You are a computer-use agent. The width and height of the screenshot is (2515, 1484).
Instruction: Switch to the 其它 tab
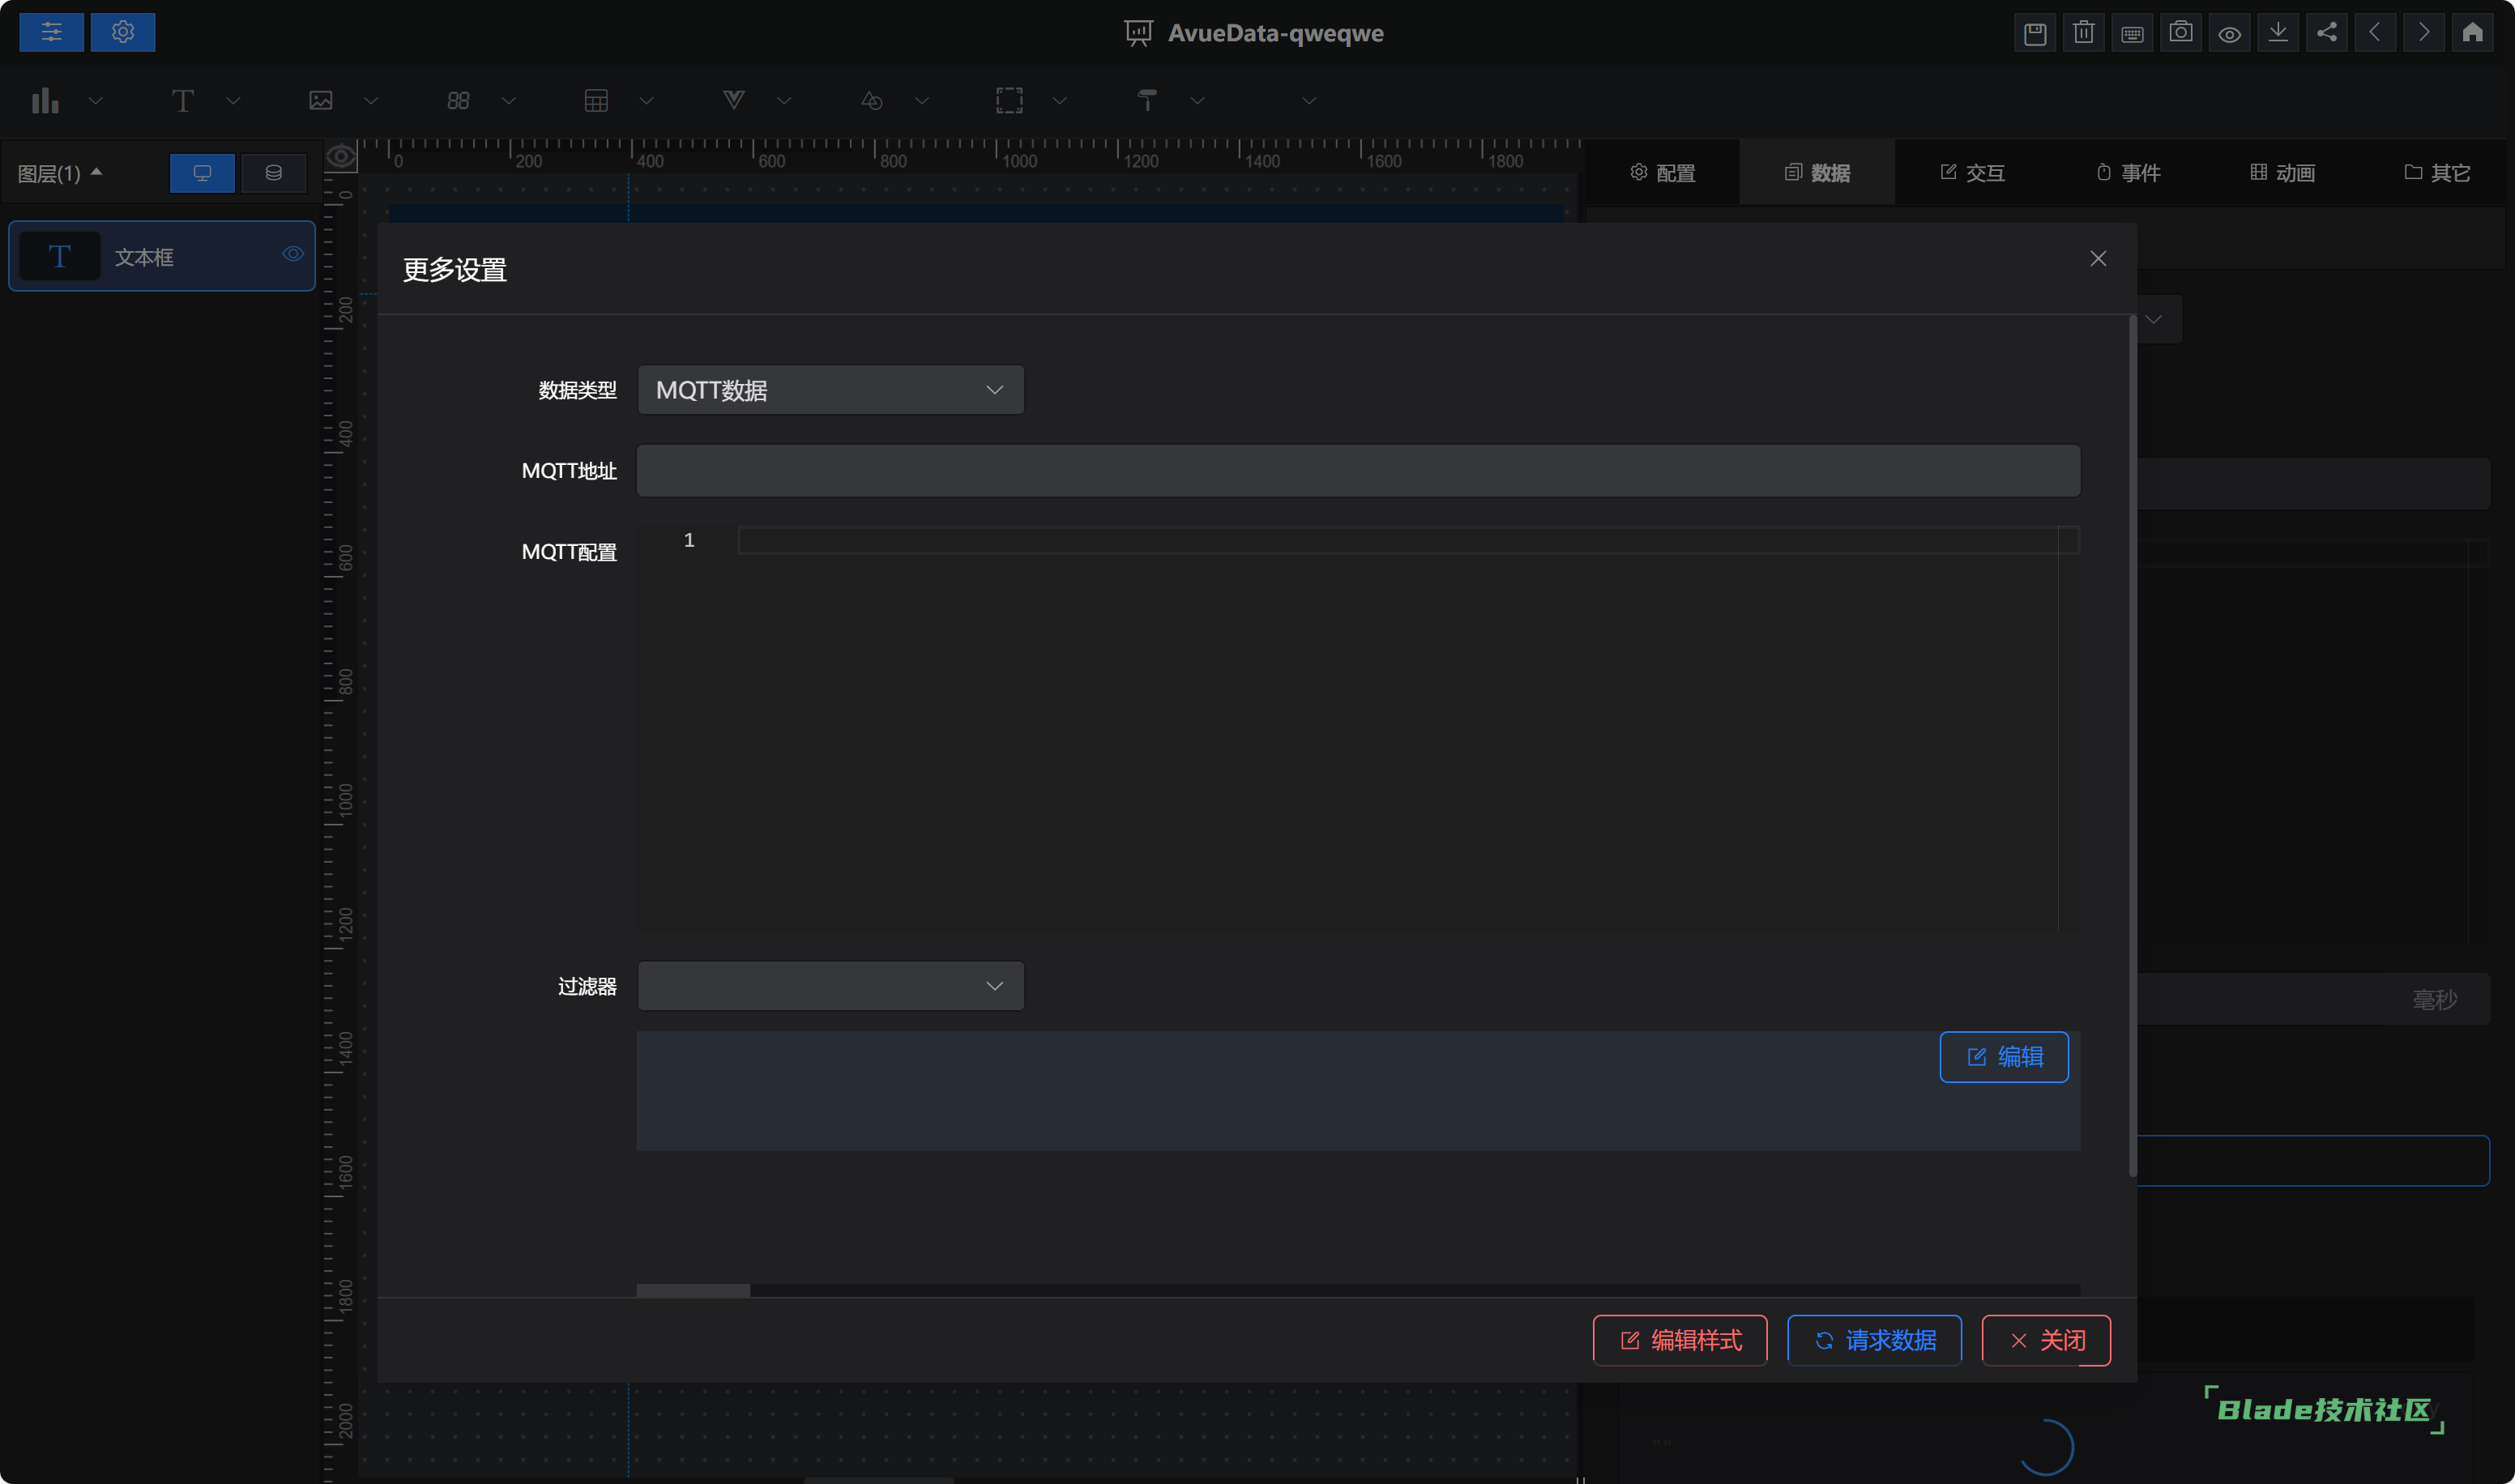point(2437,173)
